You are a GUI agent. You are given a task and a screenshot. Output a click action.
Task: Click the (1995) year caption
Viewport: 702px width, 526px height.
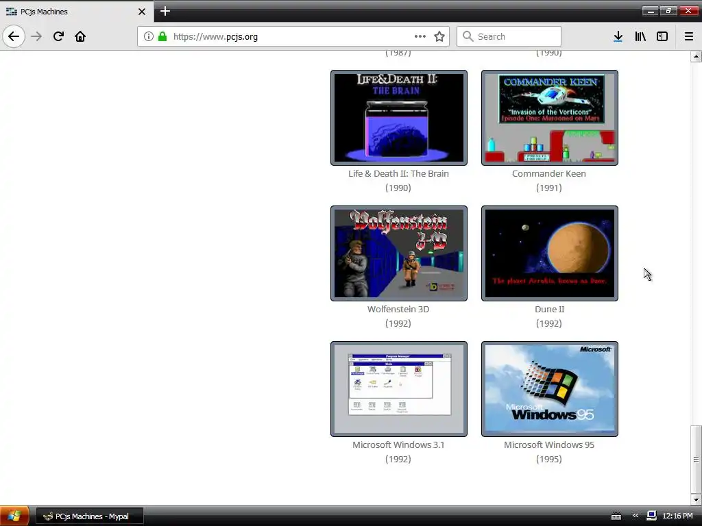click(x=549, y=459)
